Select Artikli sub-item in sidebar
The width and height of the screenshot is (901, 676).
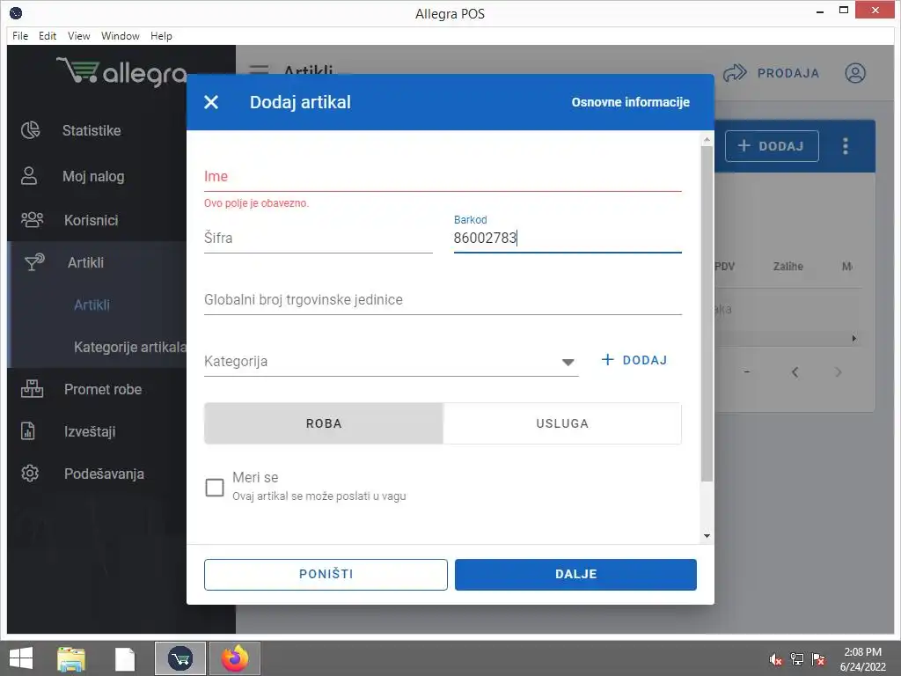click(x=92, y=305)
